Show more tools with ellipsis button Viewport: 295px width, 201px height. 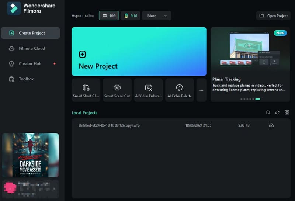201,90
